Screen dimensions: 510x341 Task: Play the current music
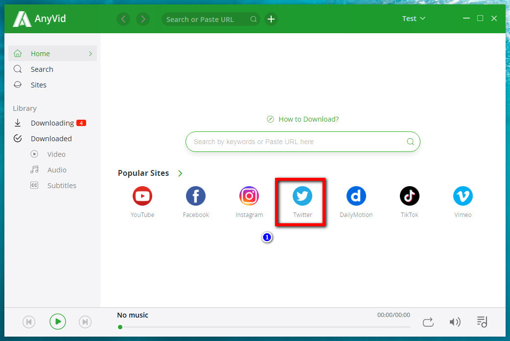coord(58,321)
